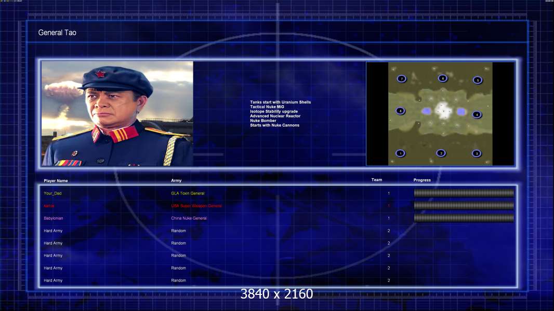The width and height of the screenshot is (554, 311).
Task: Click the General Tao title text
Action: (57, 33)
